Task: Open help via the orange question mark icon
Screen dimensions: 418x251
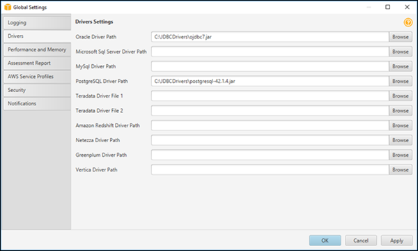Action: [408, 23]
